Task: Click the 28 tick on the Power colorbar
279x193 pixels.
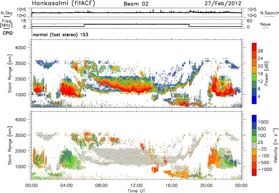Action: [x=260, y=51]
